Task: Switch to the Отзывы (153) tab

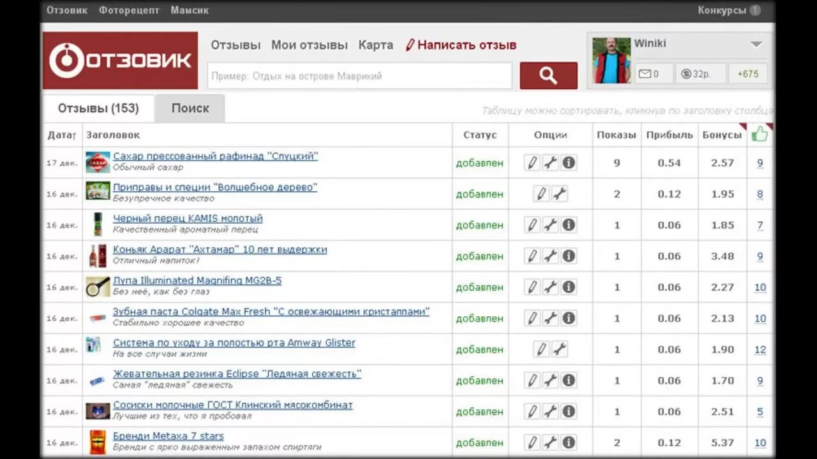Action: pyautogui.click(x=98, y=108)
